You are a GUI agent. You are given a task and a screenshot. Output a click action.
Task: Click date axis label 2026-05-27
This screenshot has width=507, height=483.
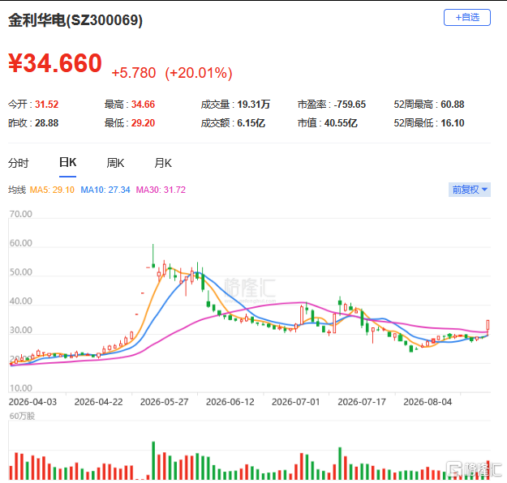click(164, 402)
